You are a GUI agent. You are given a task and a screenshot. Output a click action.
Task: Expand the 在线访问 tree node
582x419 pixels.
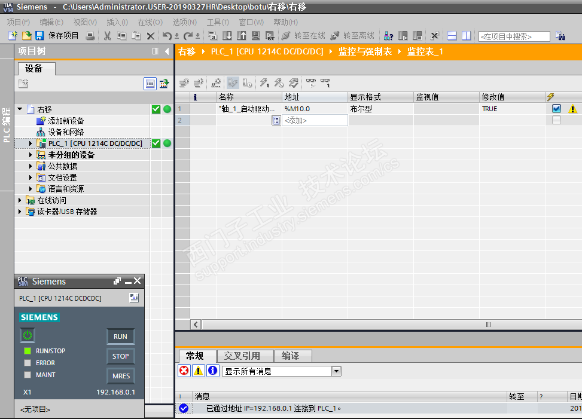pyautogui.click(x=20, y=200)
